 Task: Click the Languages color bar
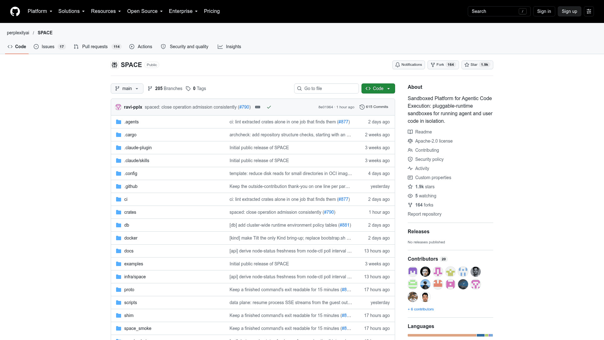pyautogui.click(x=450, y=335)
